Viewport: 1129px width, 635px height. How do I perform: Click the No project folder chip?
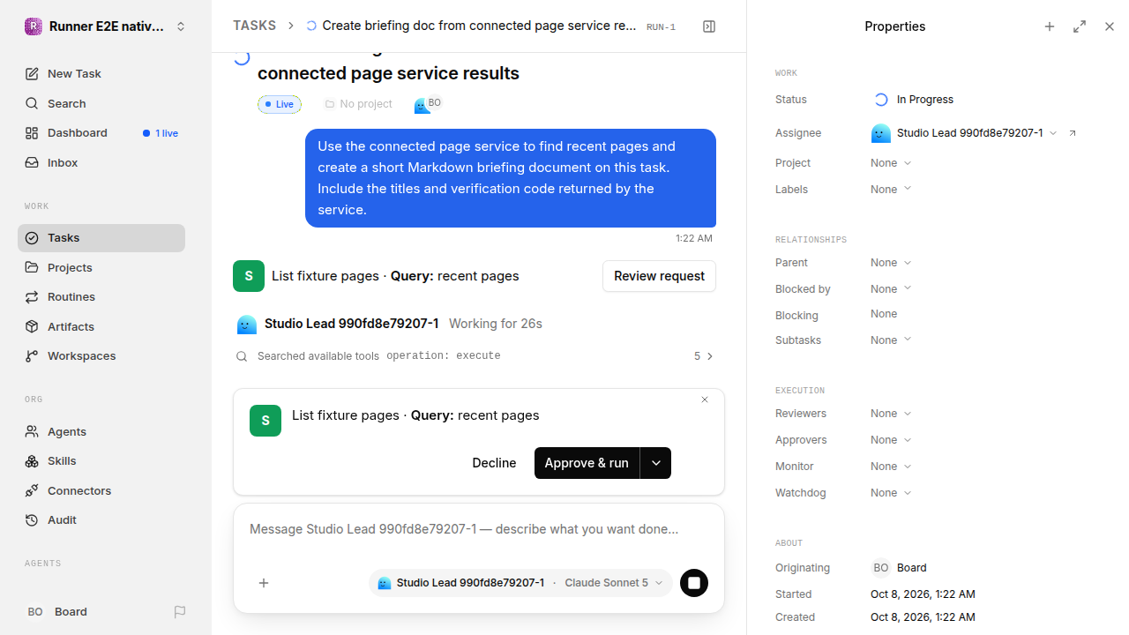tap(358, 104)
